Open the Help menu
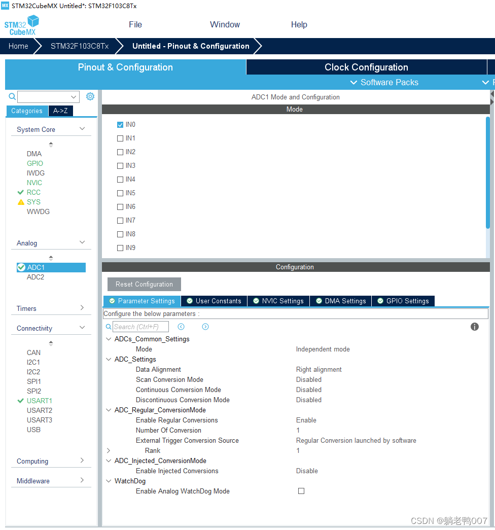 (x=299, y=25)
